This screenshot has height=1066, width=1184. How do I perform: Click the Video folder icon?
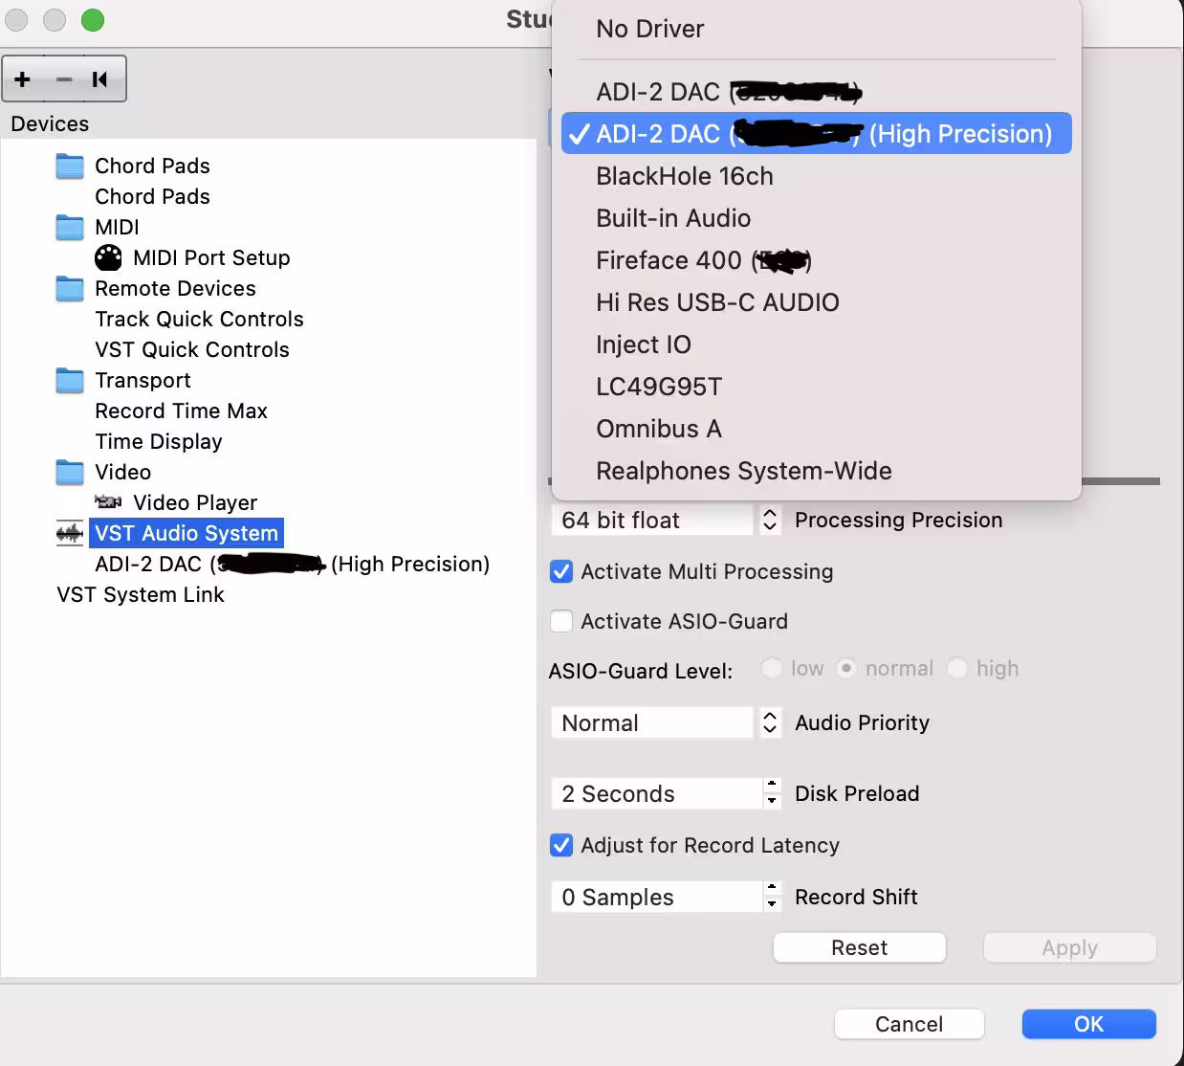[x=70, y=473]
